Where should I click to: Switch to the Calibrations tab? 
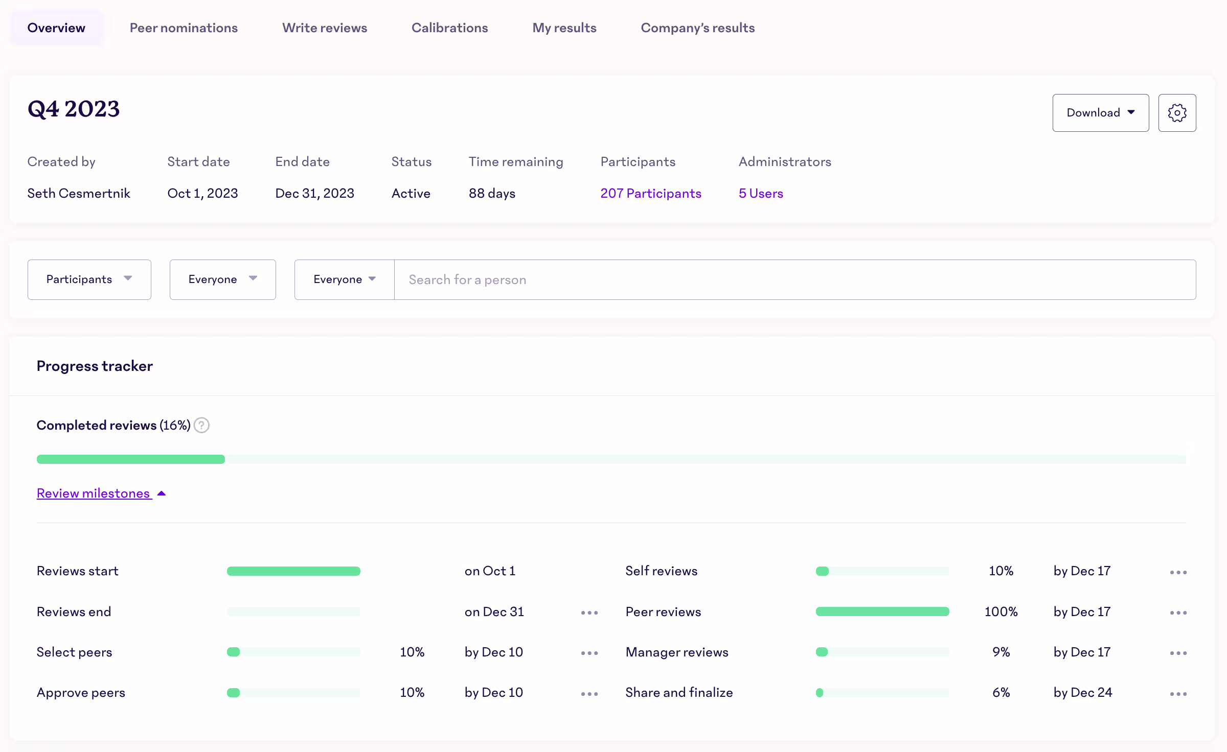[x=449, y=28]
